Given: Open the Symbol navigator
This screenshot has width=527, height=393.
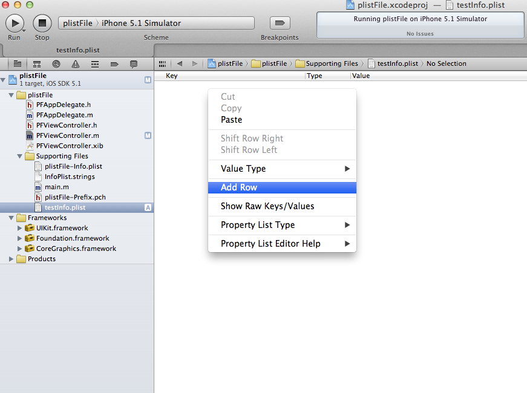Looking at the screenshot, I should point(37,64).
